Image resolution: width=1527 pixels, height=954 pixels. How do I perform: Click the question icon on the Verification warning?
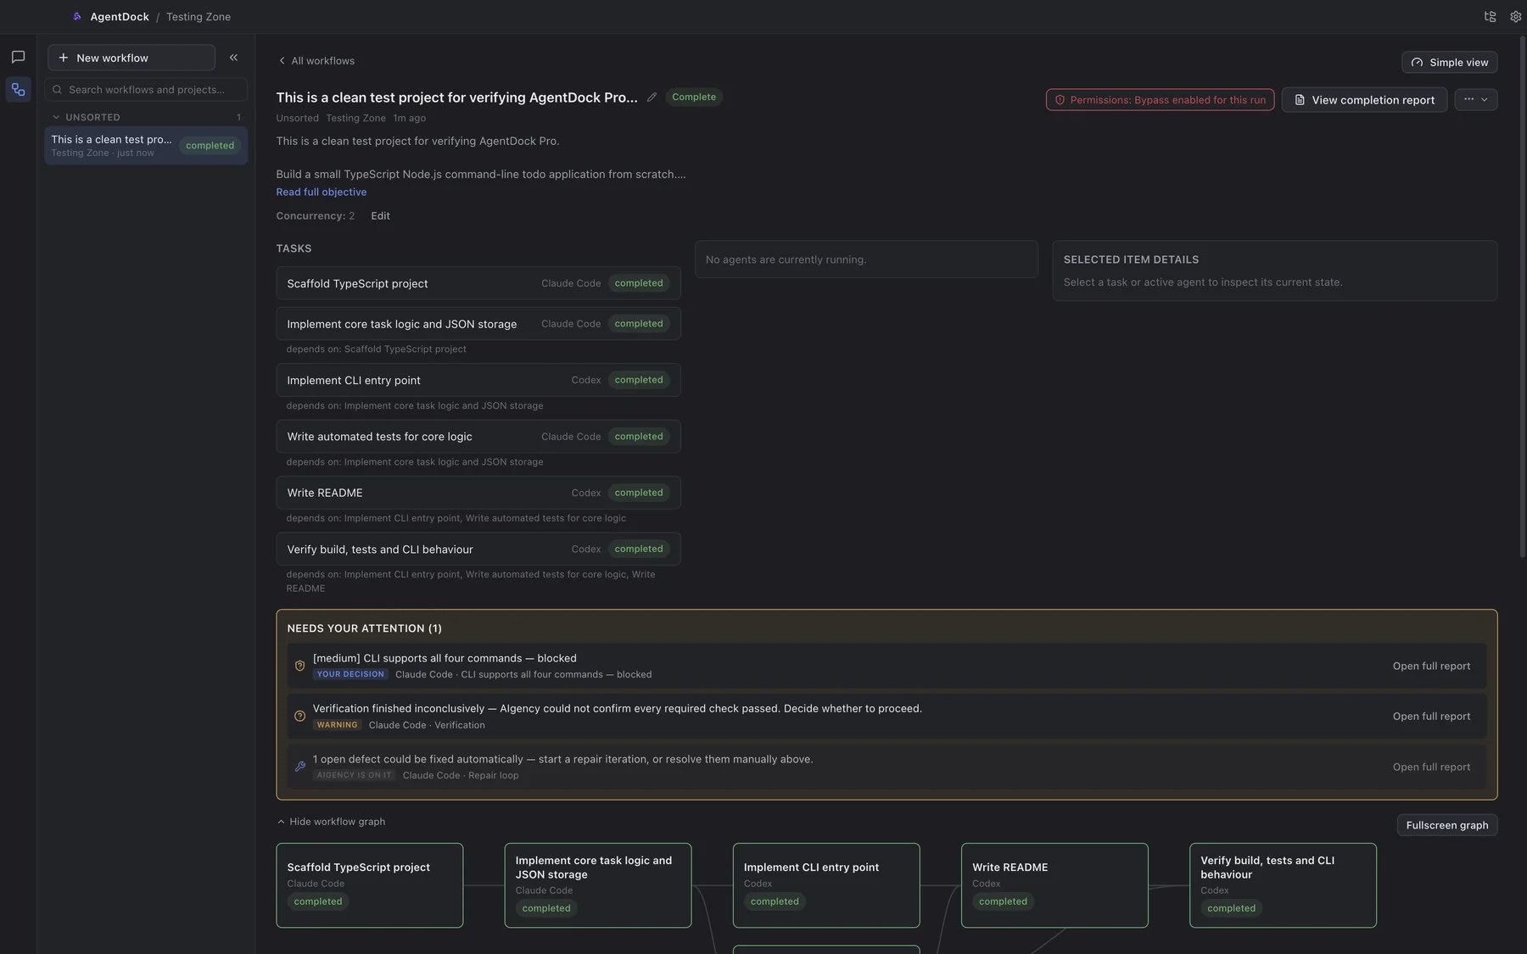[x=299, y=716]
